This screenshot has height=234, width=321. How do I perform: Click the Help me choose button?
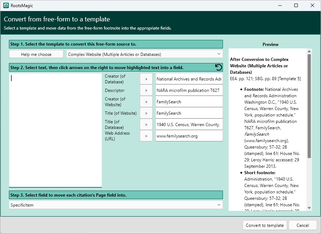[x=36, y=54]
